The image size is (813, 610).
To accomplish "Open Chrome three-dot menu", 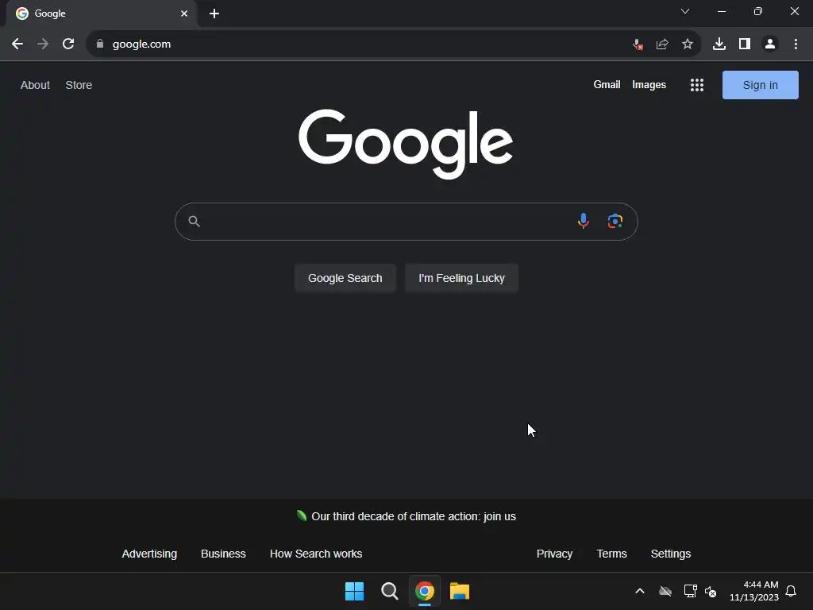I will pyautogui.click(x=796, y=44).
